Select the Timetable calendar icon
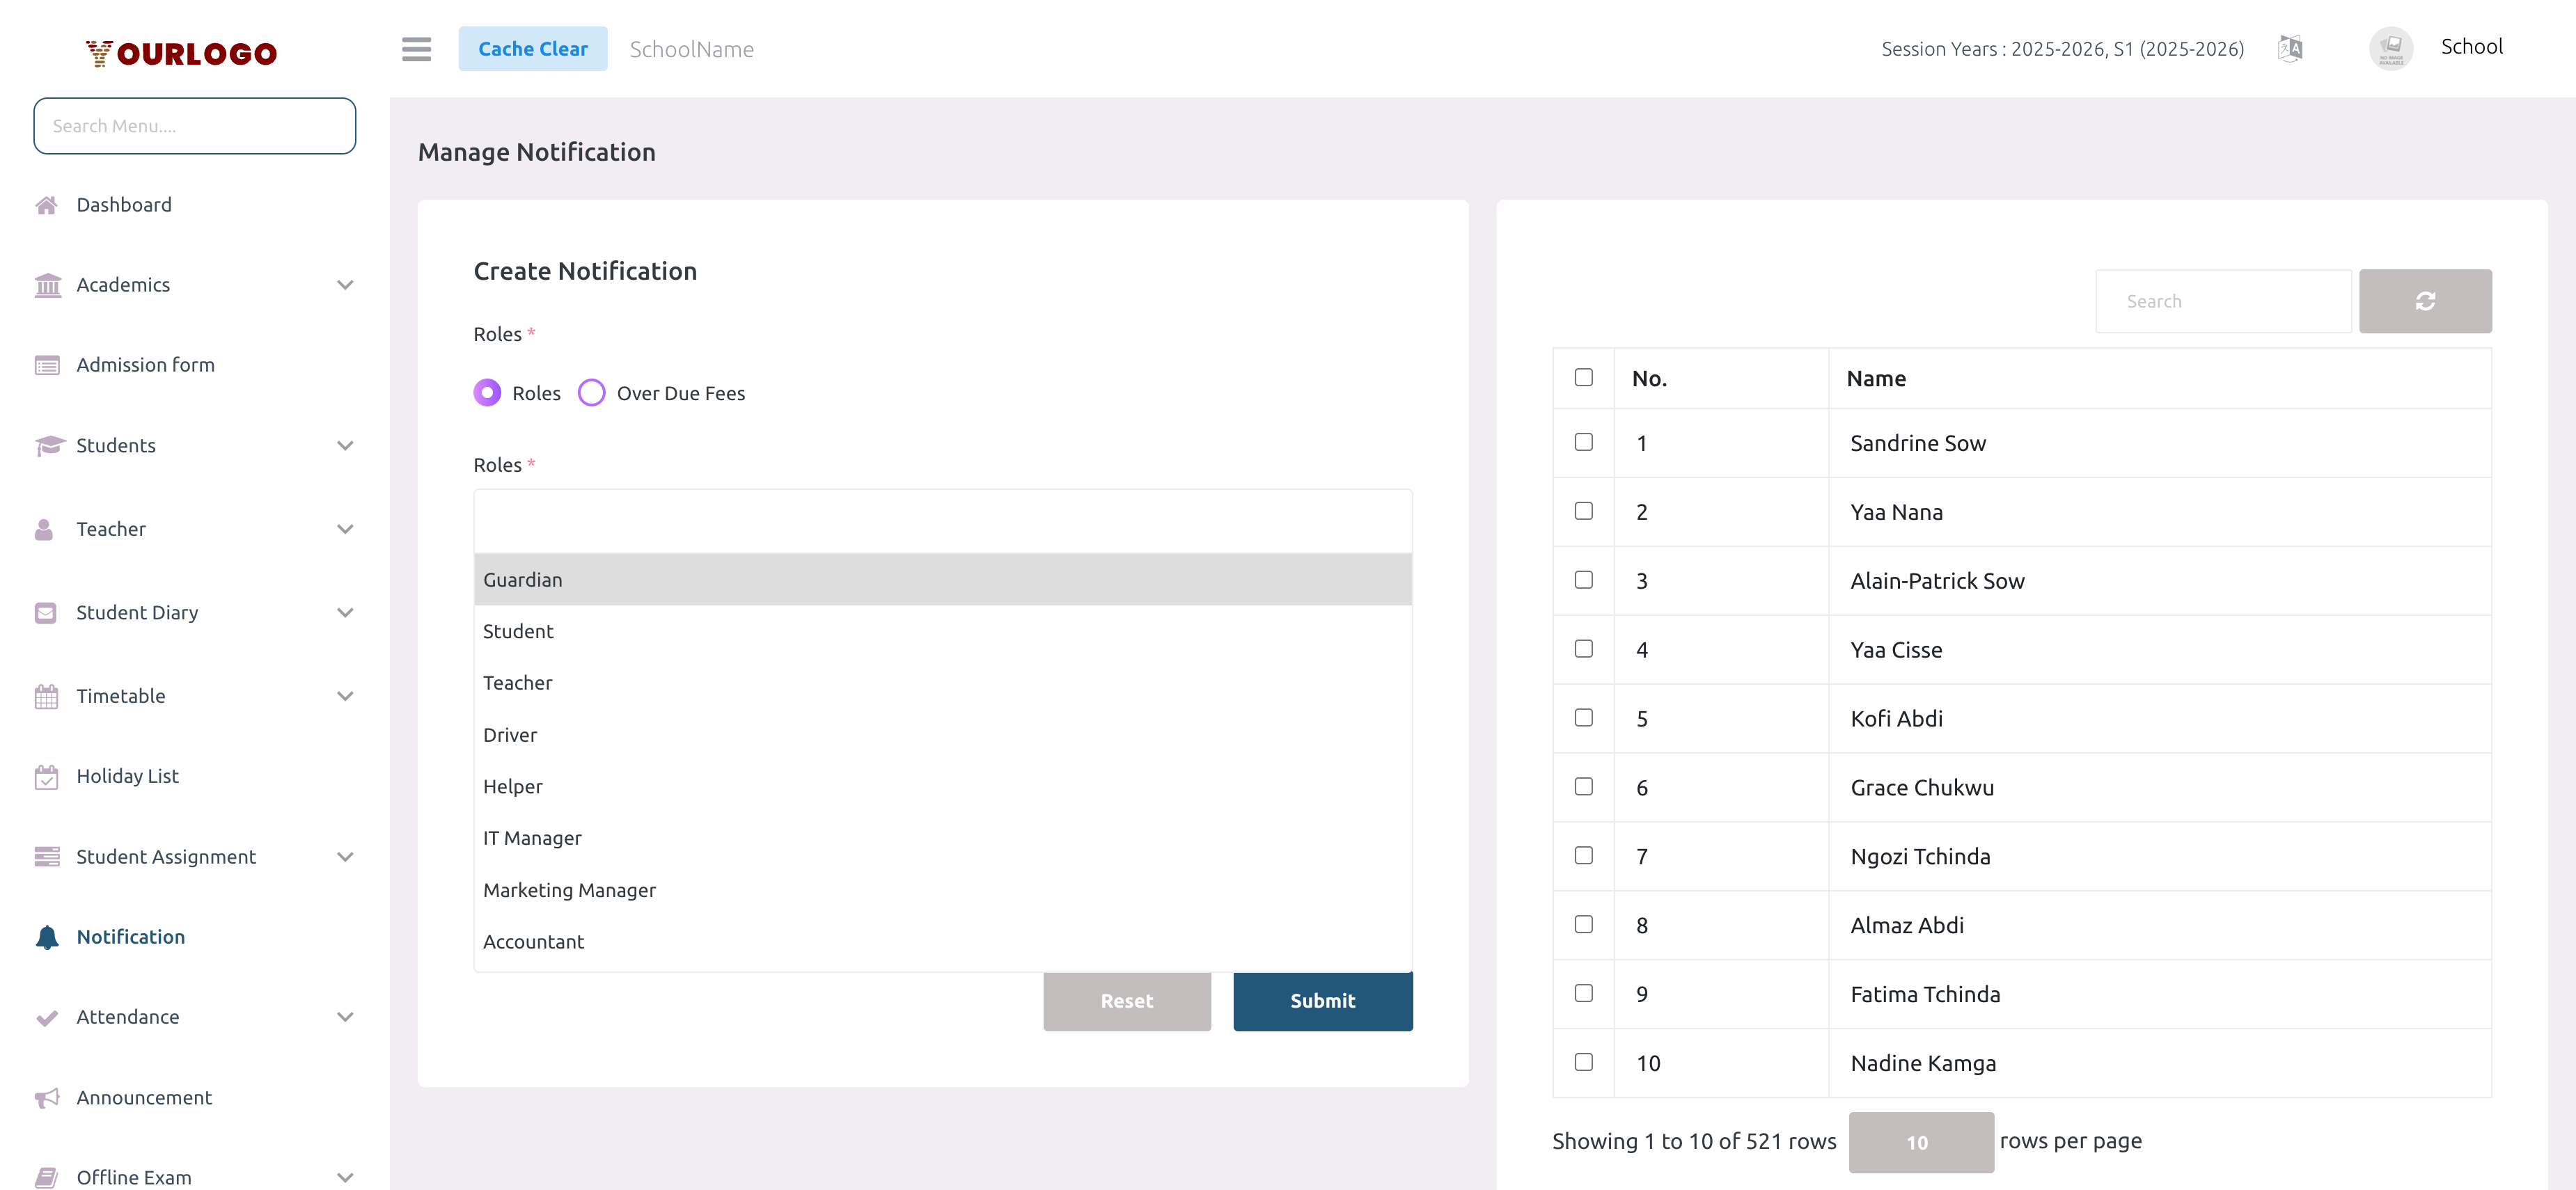Image resolution: width=2576 pixels, height=1190 pixels. [x=47, y=695]
